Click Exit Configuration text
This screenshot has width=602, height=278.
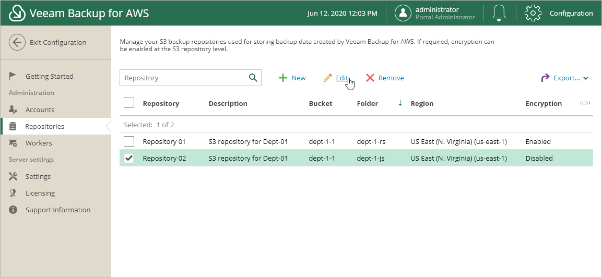(x=58, y=43)
